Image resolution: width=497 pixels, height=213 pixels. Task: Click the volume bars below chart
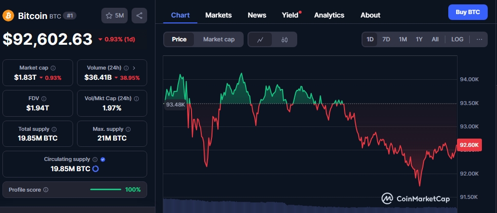[x=310, y=206]
